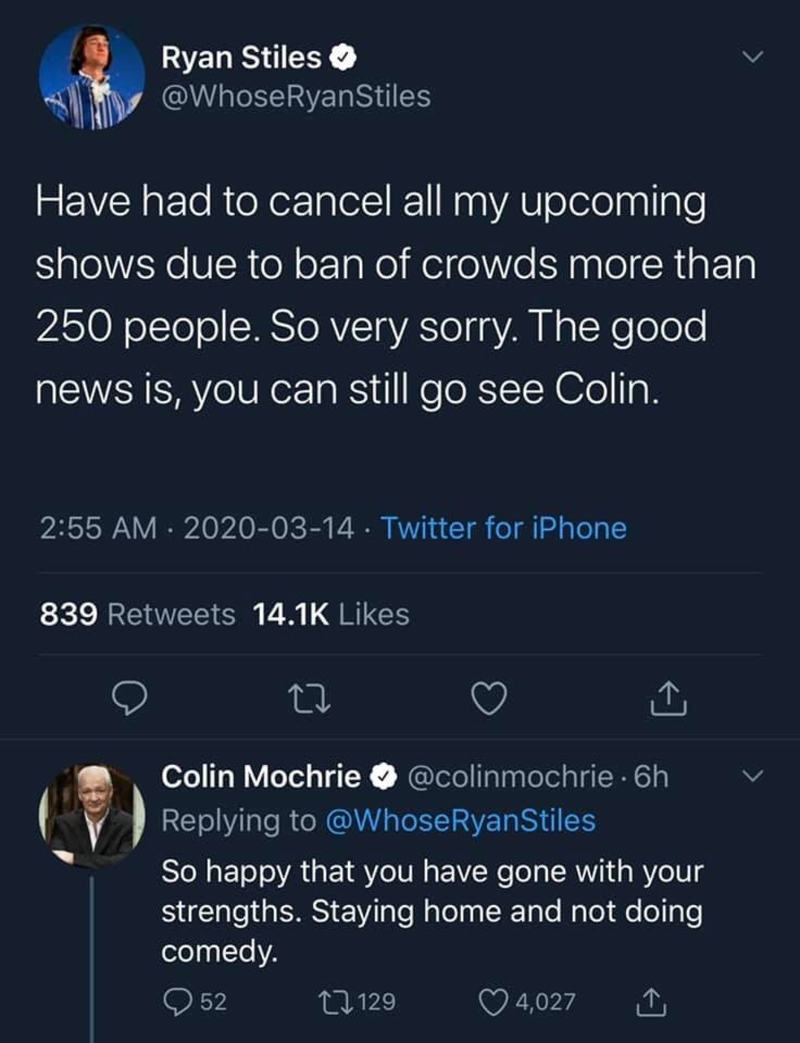Open Ryan Stiles' profile picture
The image size is (800, 1043).
click(91, 77)
